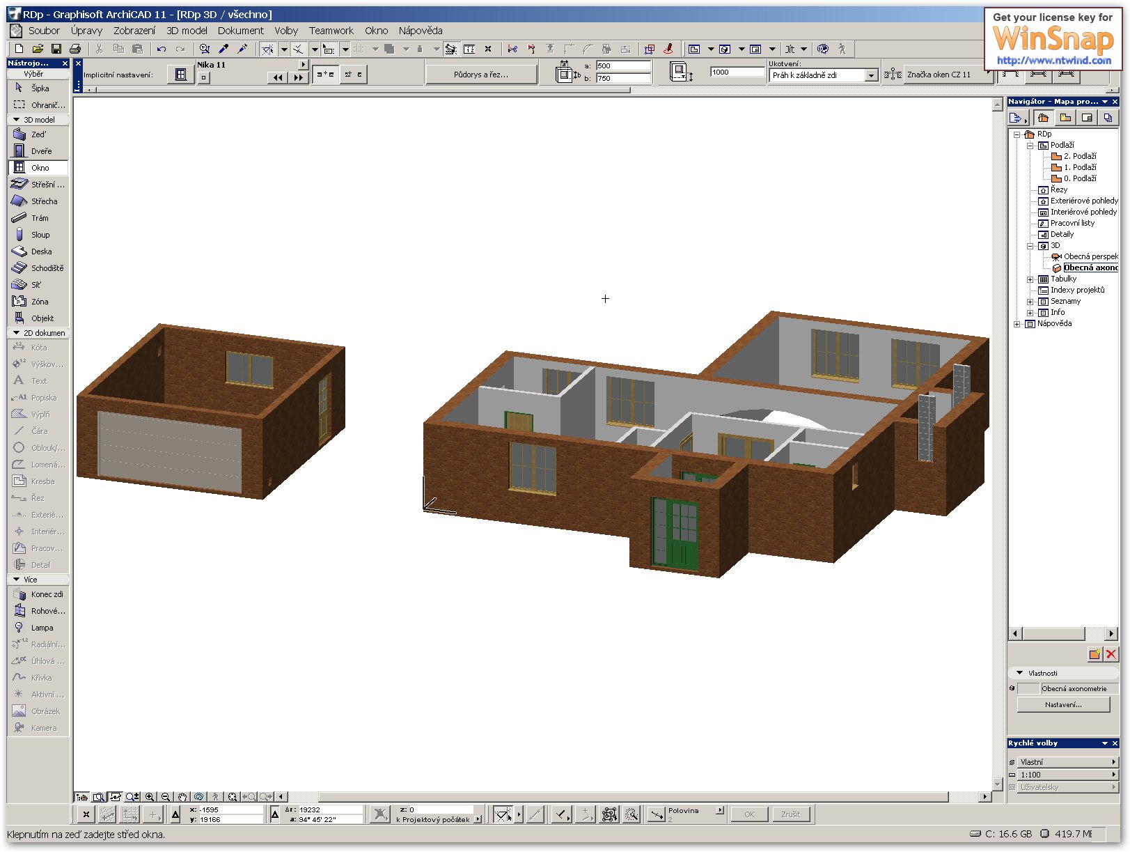Click the 3D orbit icon
This screenshot has height=852, width=1130.
click(199, 796)
